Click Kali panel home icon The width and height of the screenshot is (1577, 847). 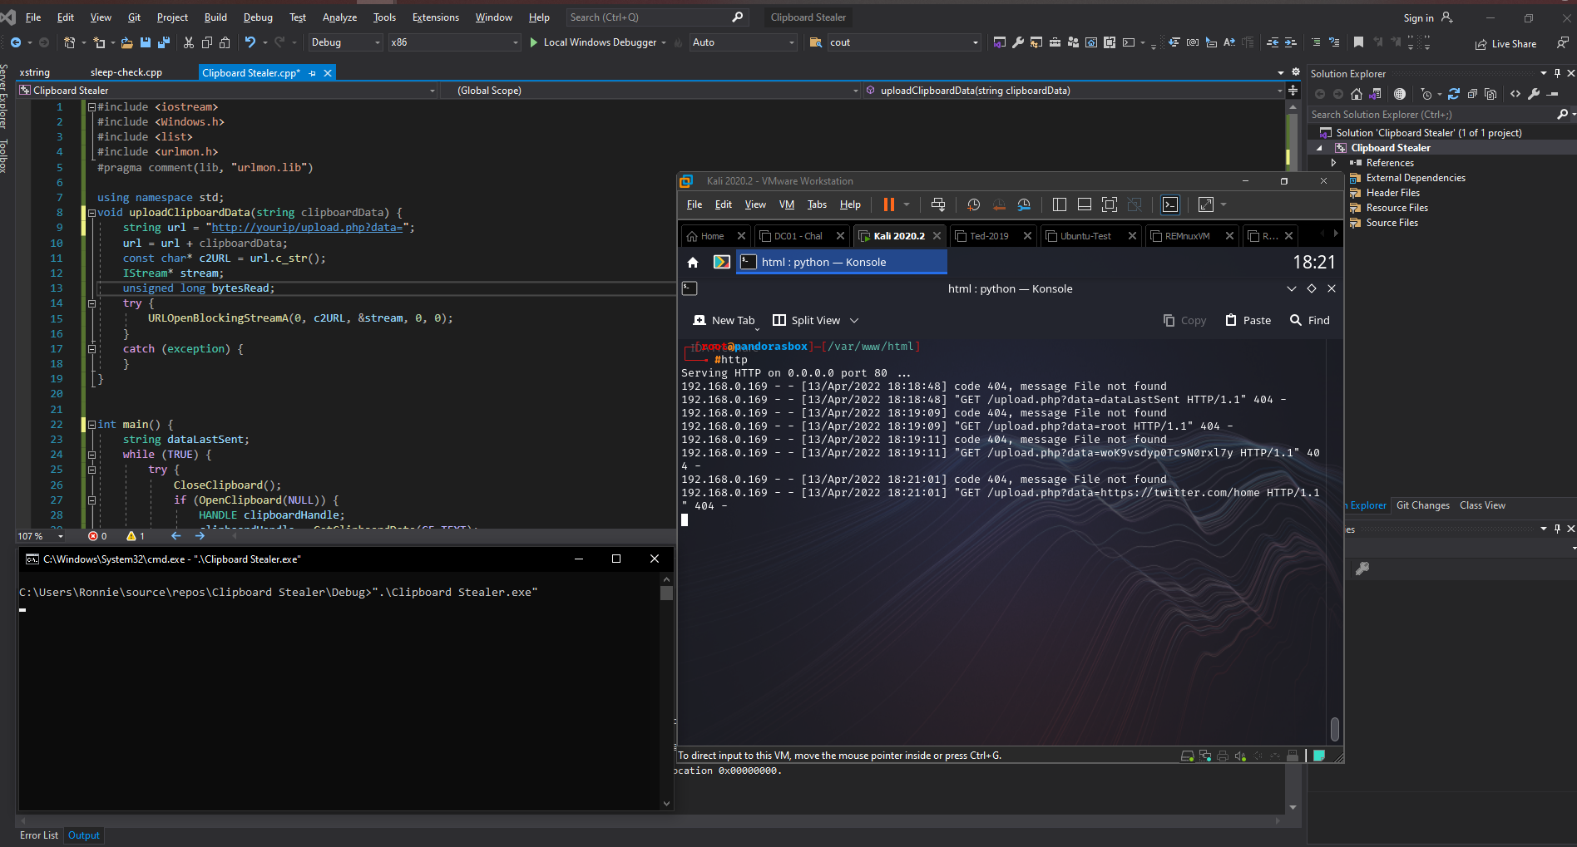[x=693, y=263]
